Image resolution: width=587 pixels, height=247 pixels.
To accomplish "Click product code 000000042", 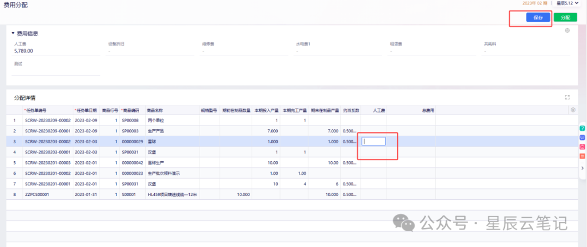I will click(x=133, y=163).
